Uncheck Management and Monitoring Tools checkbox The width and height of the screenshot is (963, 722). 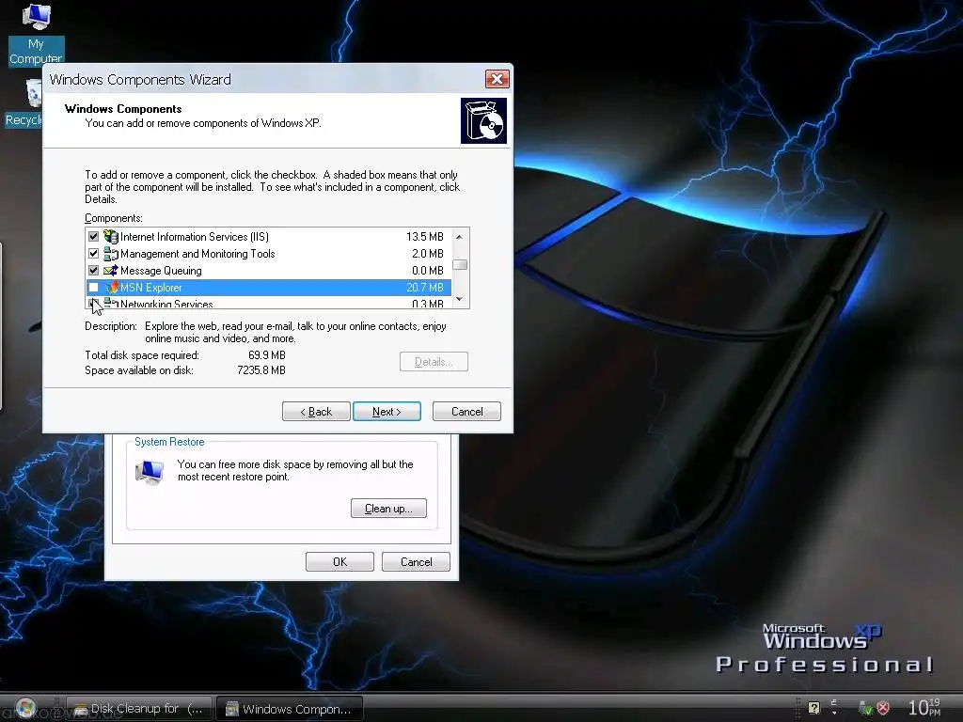point(93,254)
